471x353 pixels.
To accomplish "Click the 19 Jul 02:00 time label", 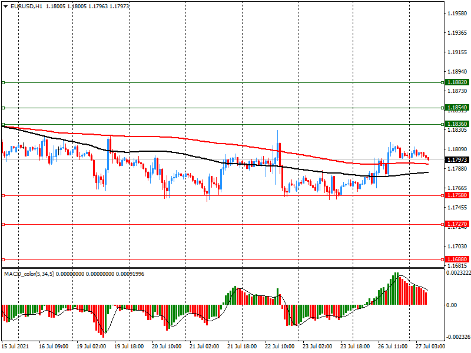I will tap(91, 347).
